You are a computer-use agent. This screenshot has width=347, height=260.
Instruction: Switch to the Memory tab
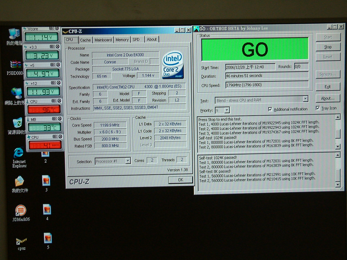122,40
